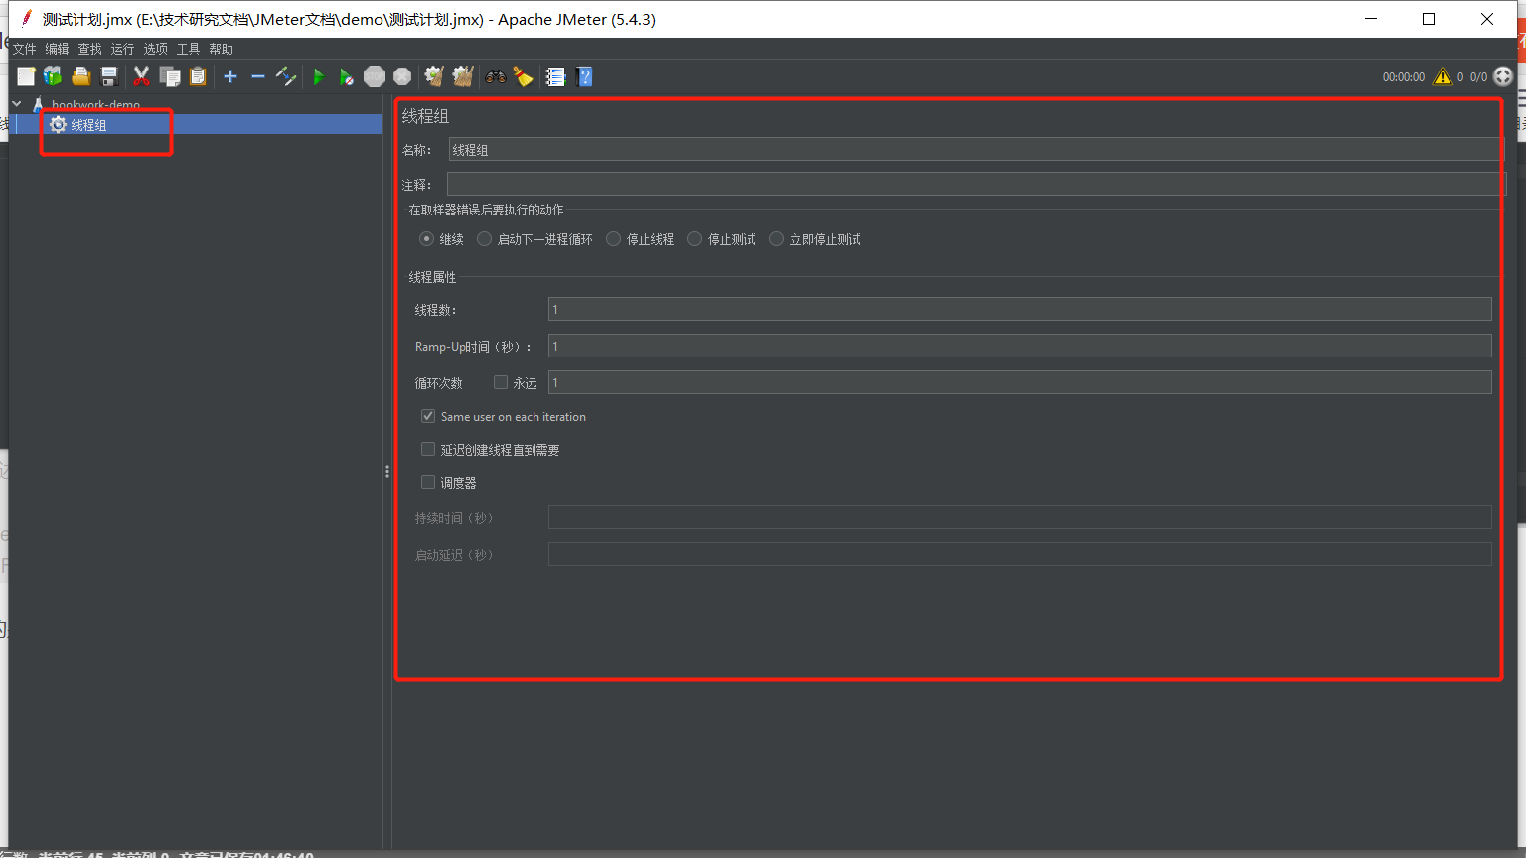Open the 工具 menu
1526x858 pixels.
(188, 49)
